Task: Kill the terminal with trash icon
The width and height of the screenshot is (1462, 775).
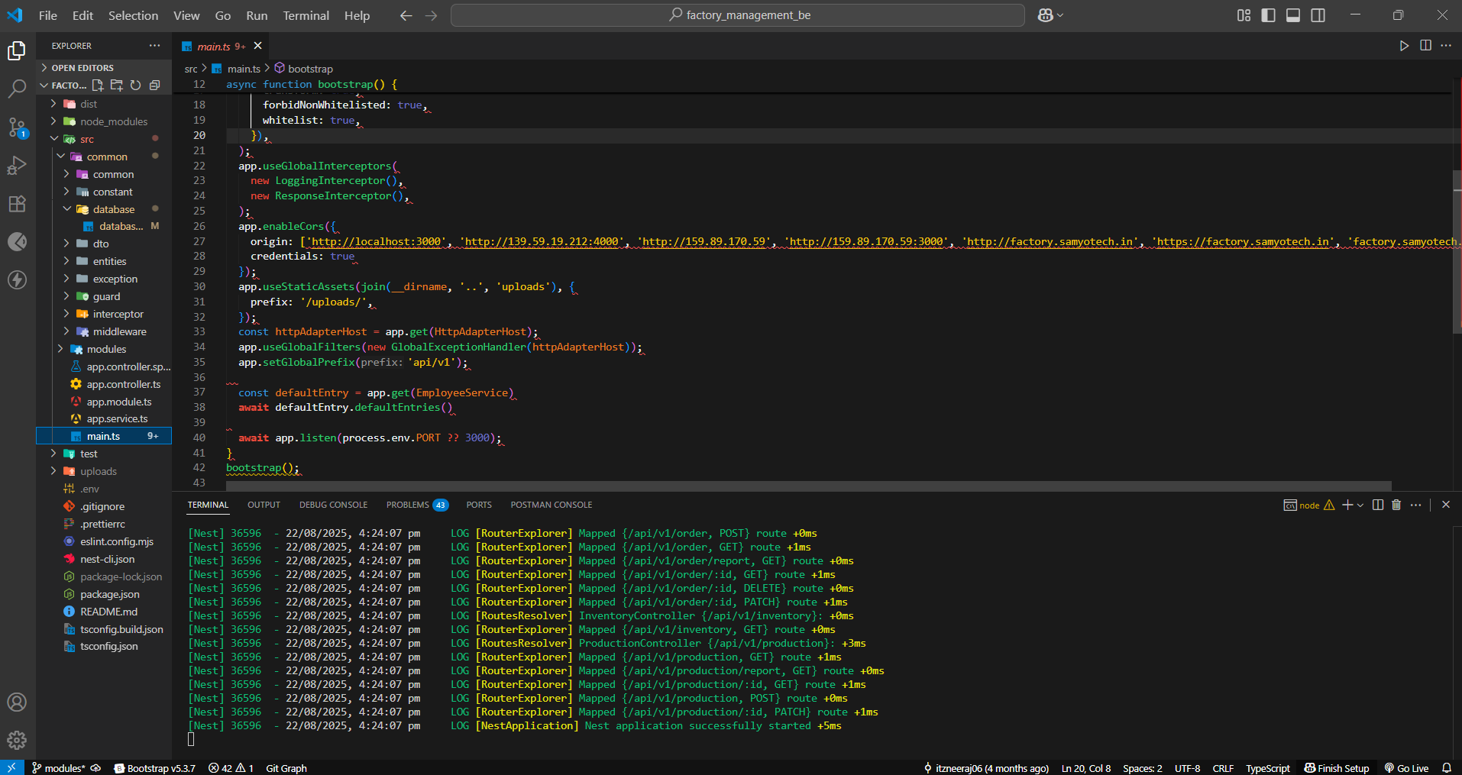Action: pos(1396,505)
